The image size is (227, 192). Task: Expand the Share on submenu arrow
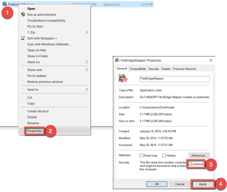click(x=87, y=62)
